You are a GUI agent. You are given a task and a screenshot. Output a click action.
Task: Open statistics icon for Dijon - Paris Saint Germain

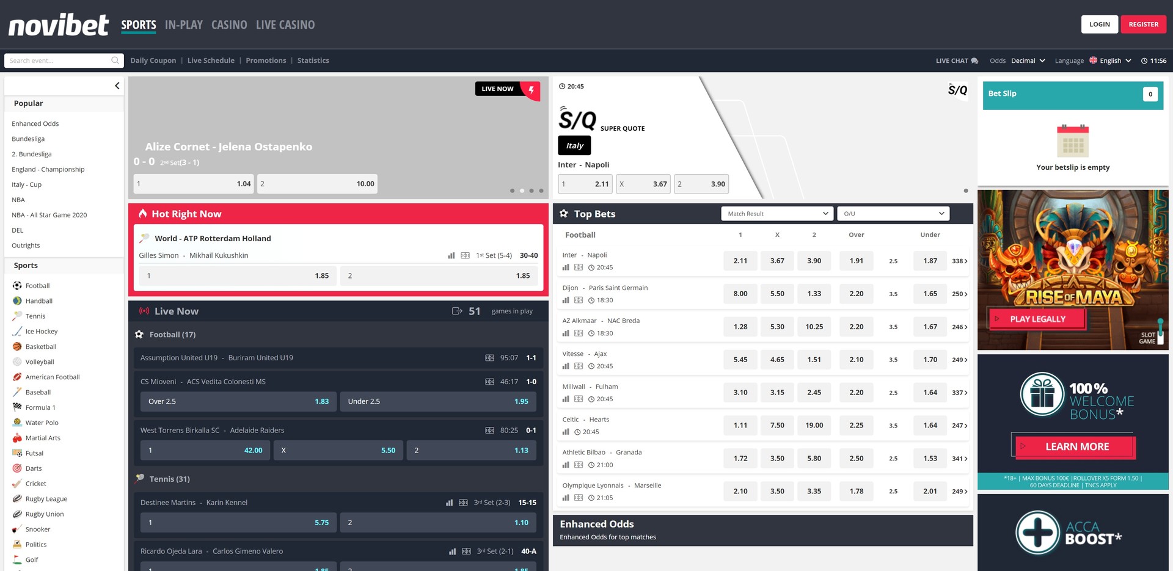pos(566,300)
